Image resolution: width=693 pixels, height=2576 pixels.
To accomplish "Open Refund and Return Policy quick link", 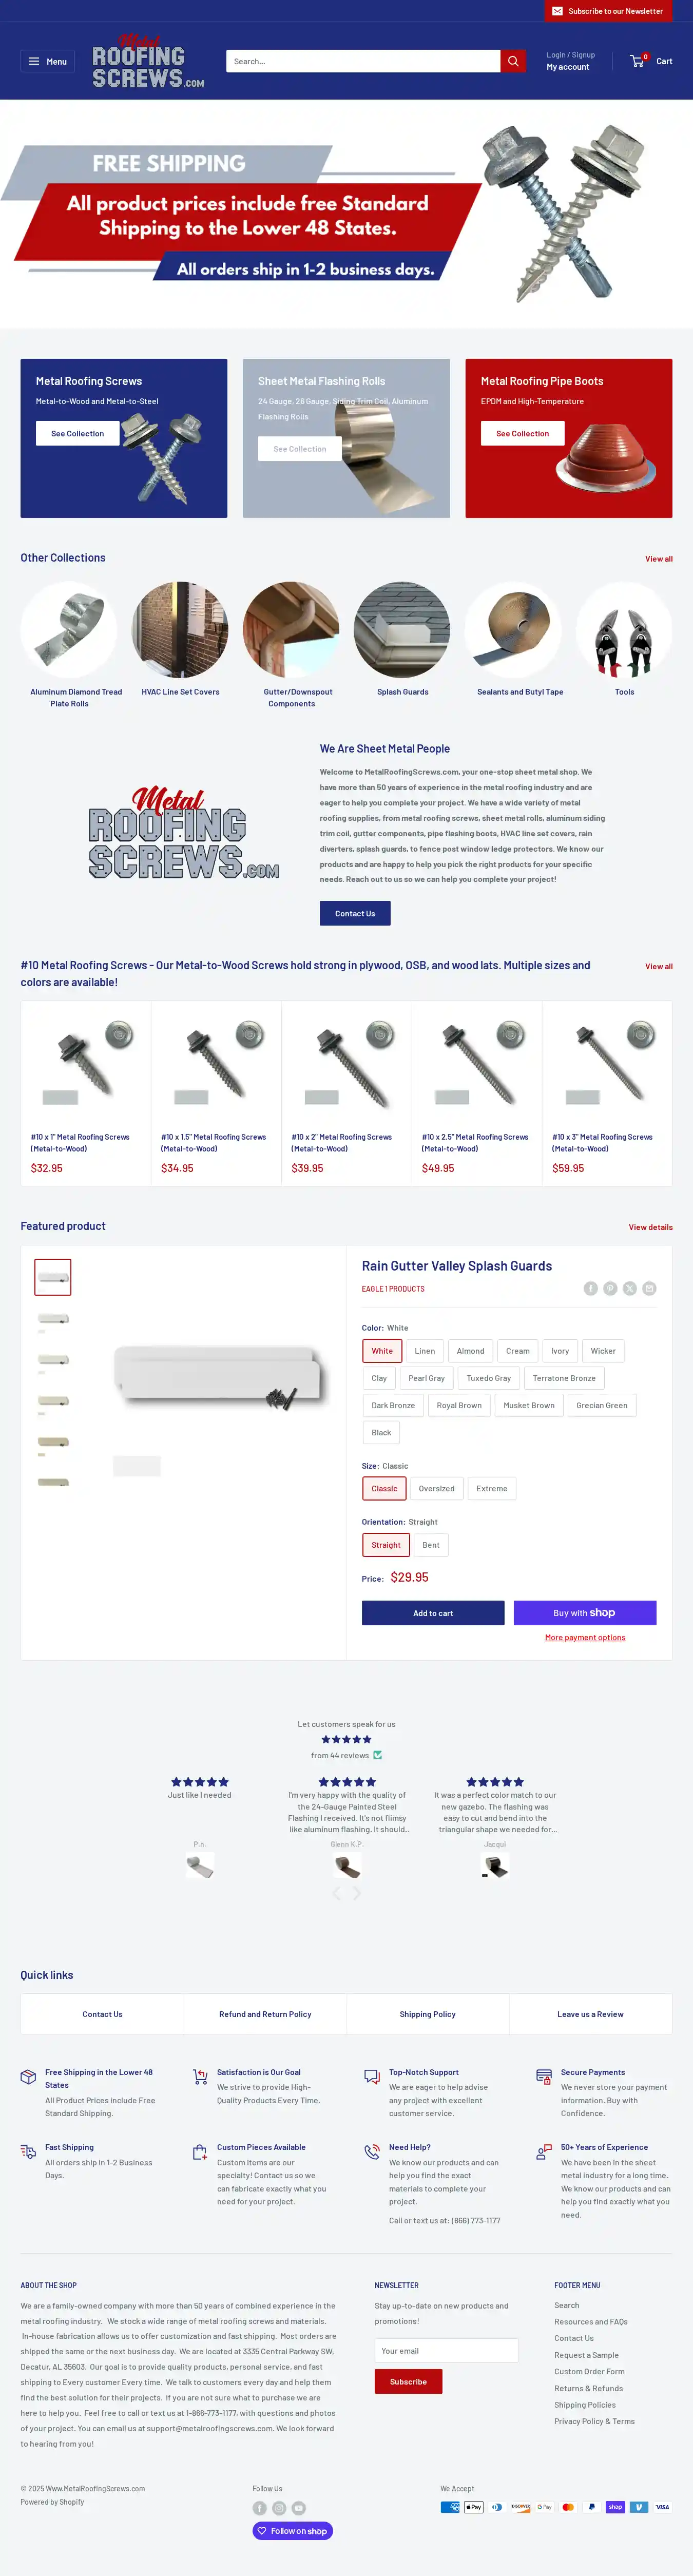I will click(x=265, y=2014).
